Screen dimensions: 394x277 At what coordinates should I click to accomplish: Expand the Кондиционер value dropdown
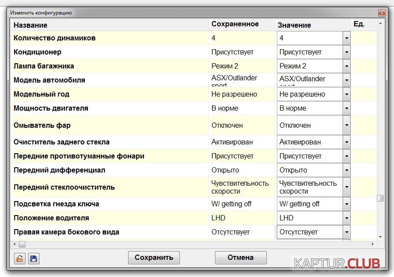pos(346,52)
